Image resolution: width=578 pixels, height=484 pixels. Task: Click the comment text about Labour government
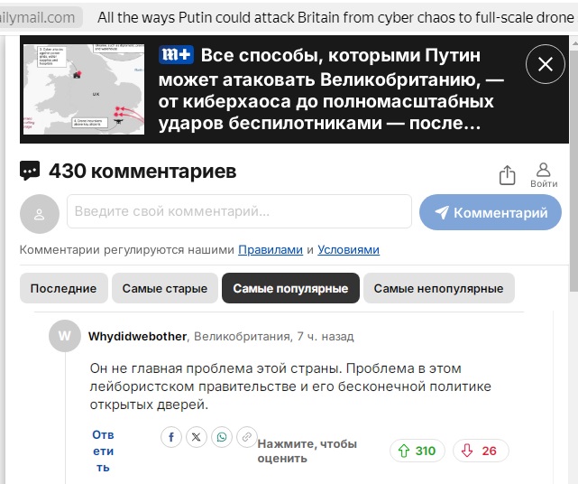pyautogui.click(x=290, y=386)
